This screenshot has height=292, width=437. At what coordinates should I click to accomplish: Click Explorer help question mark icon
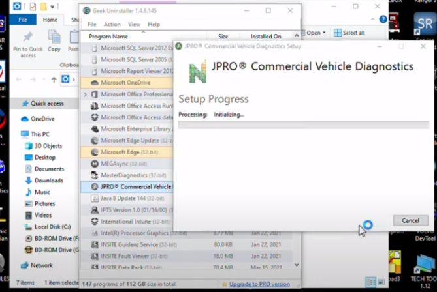383,19
